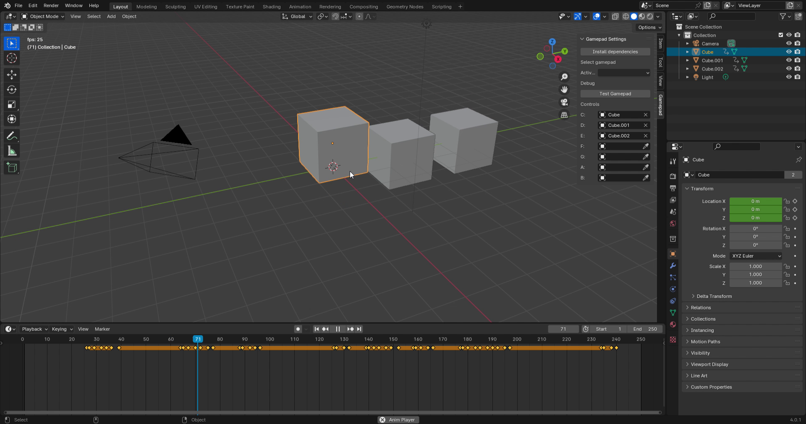Screen dimensions: 806x424
Task: Enable auto keyframing in the timeline
Action: [x=298, y=329]
